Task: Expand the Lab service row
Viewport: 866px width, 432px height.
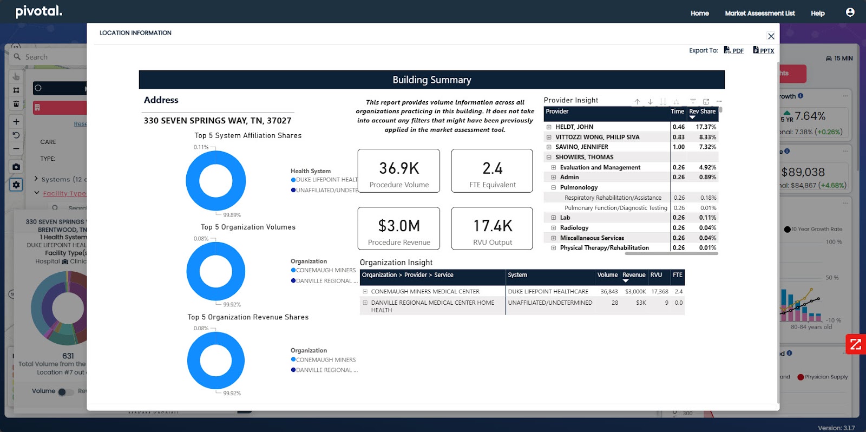Action: click(554, 218)
